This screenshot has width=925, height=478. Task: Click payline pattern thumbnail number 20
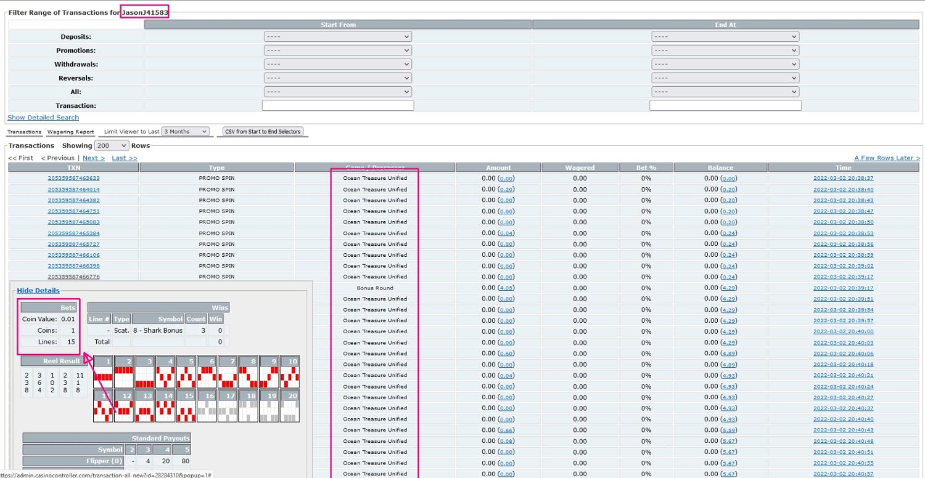(x=290, y=407)
